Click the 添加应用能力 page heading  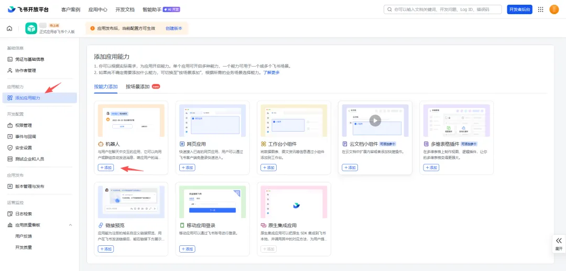112,57
